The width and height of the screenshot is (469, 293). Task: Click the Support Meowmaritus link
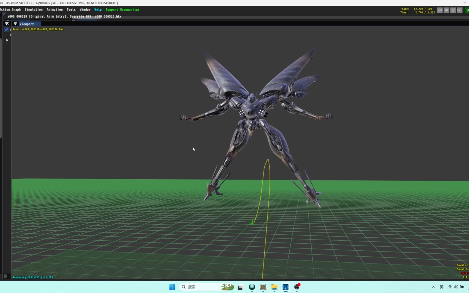(x=122, y=9)
